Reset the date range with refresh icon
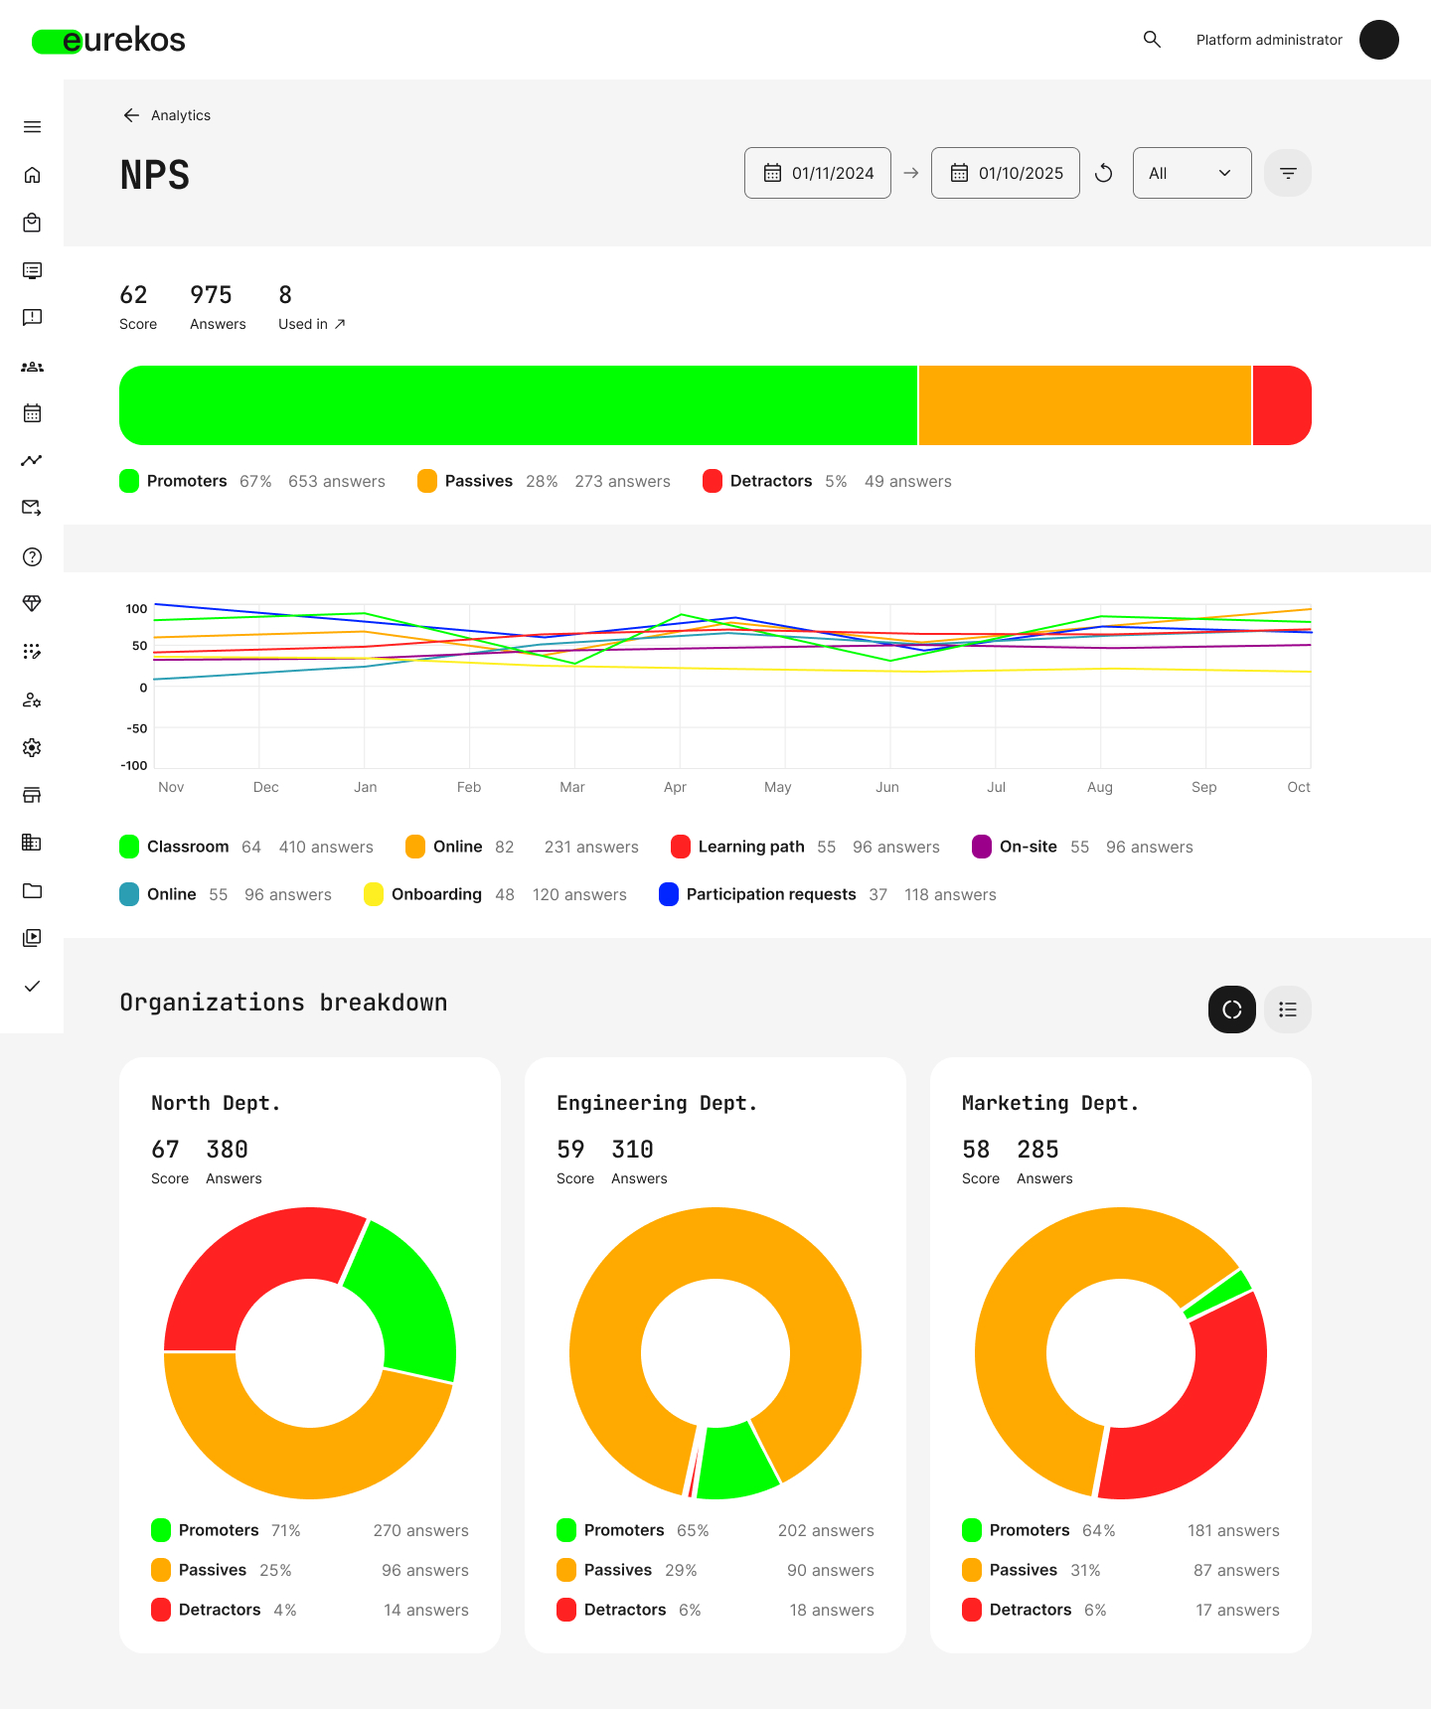The height and width of the screenshot is (1709, 1431). point(1103,173)
